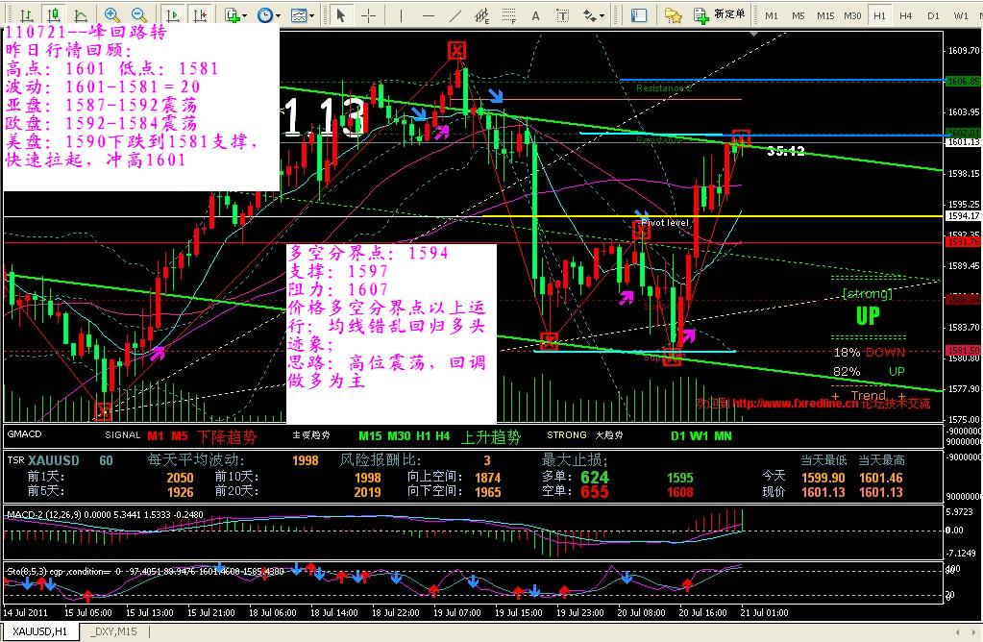Click the blue 1606.85 resistance price label
This screenshot has height=642, width=983.
pos(962,81)
